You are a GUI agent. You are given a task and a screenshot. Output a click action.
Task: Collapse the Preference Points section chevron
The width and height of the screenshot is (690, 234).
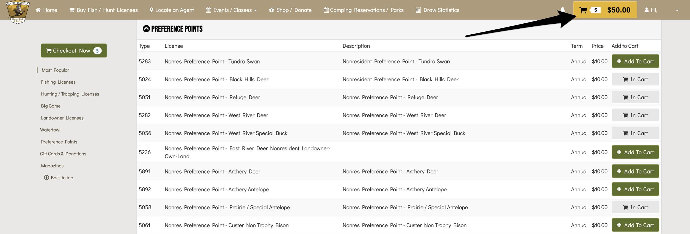[x=146, y=29]
